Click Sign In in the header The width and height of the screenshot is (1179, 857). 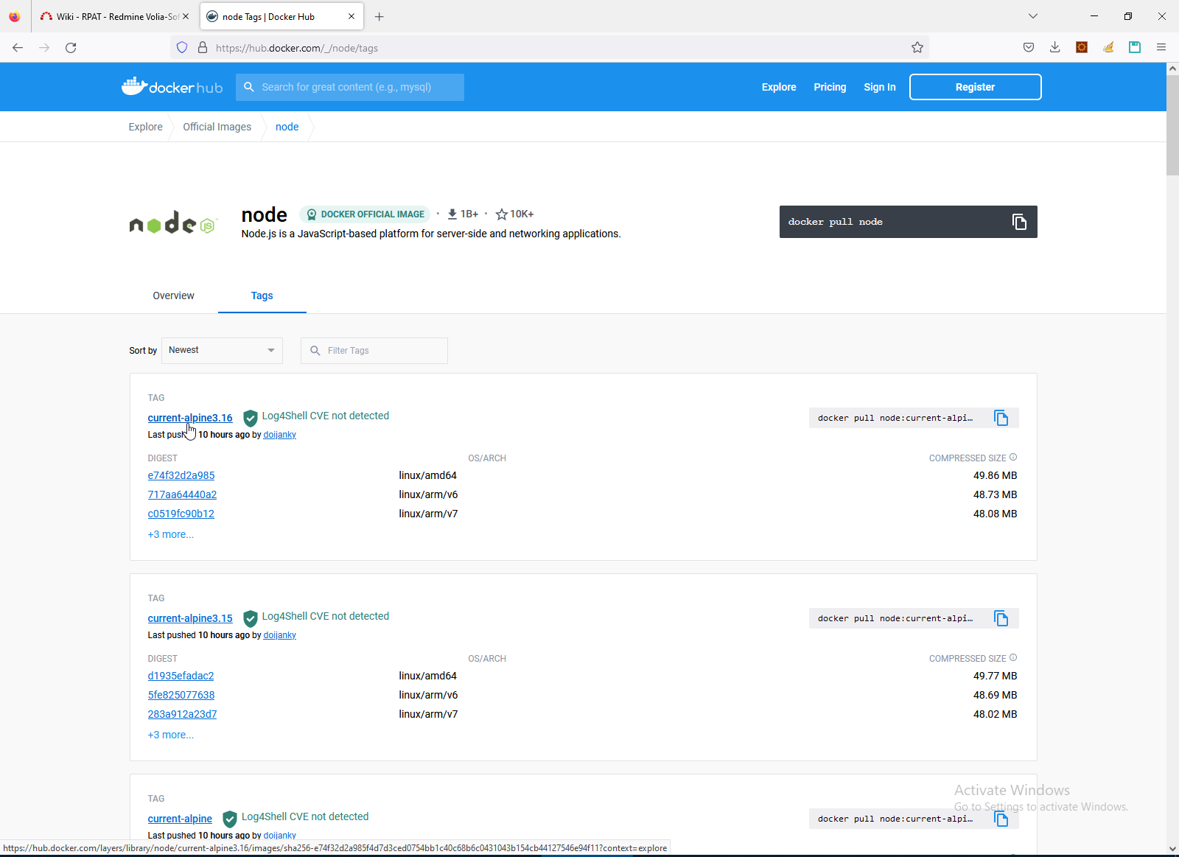click(880, 87)
